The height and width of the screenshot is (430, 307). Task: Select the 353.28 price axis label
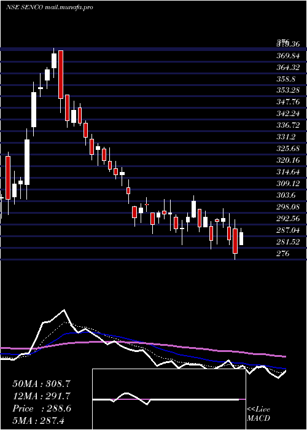click(288, 91)
